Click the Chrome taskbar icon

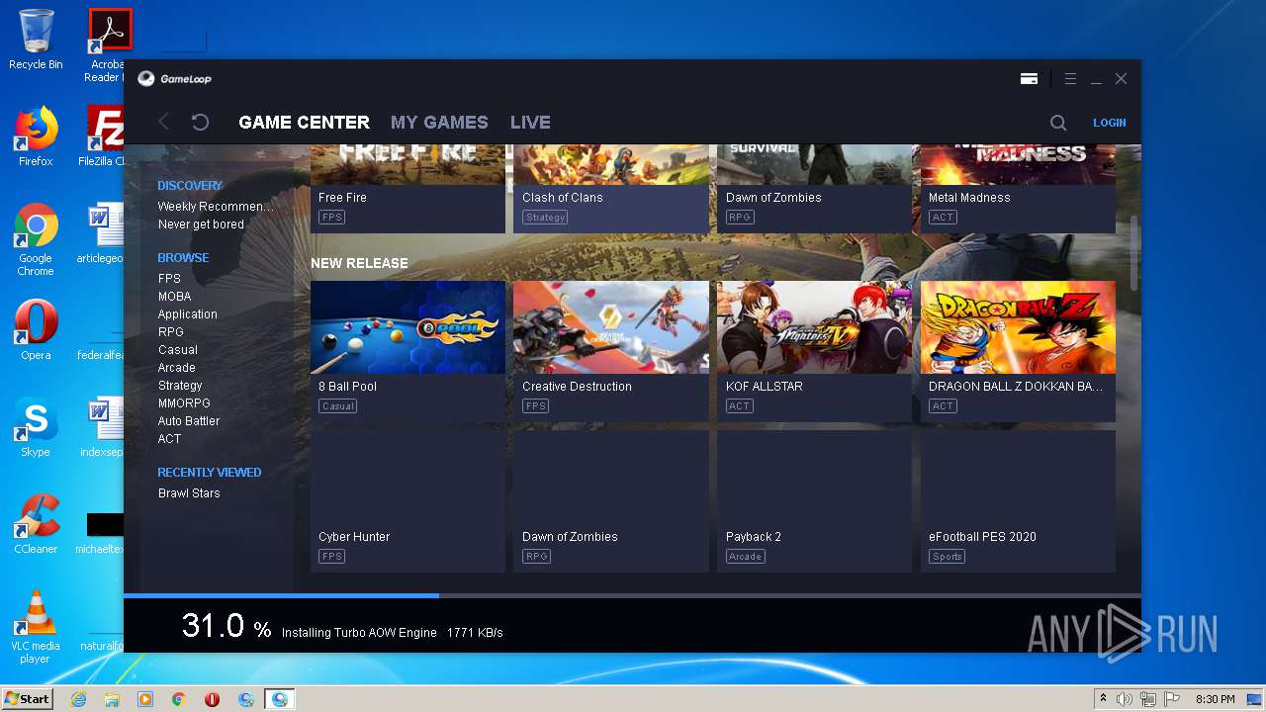[x=179, y=699]
